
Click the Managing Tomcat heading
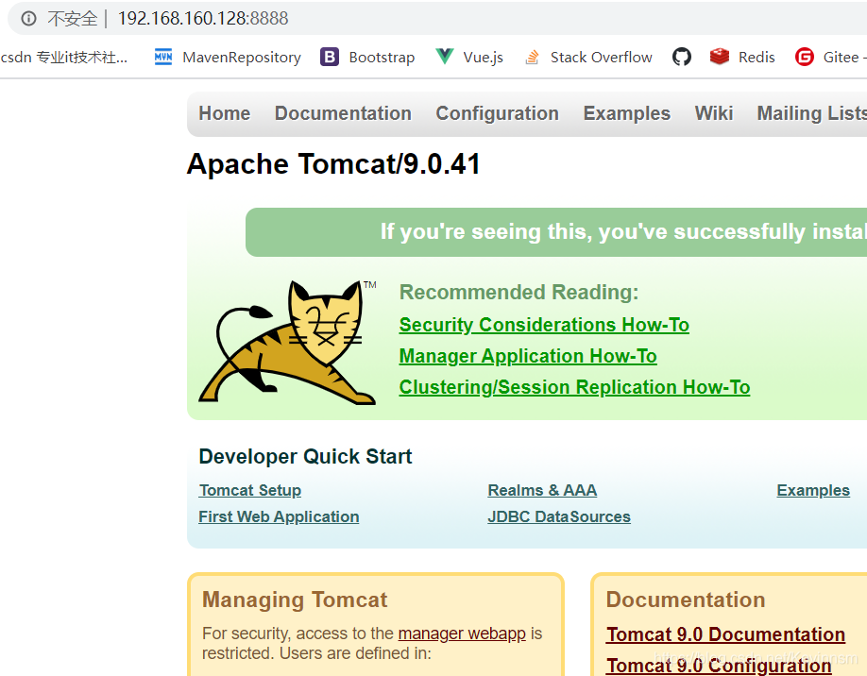click(295, 600)
